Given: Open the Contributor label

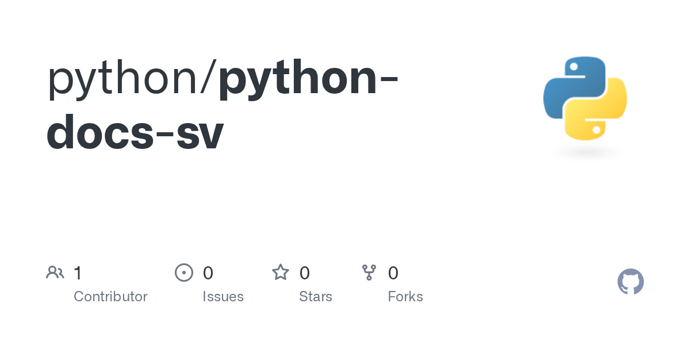Looking at the screenshot, I should tap(110, 297).
